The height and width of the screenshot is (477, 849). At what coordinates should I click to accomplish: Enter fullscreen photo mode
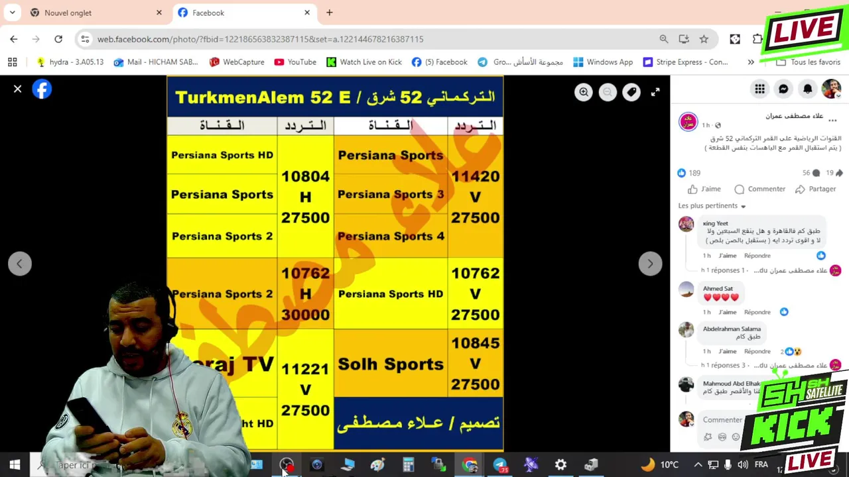click(x=655, y=92)
